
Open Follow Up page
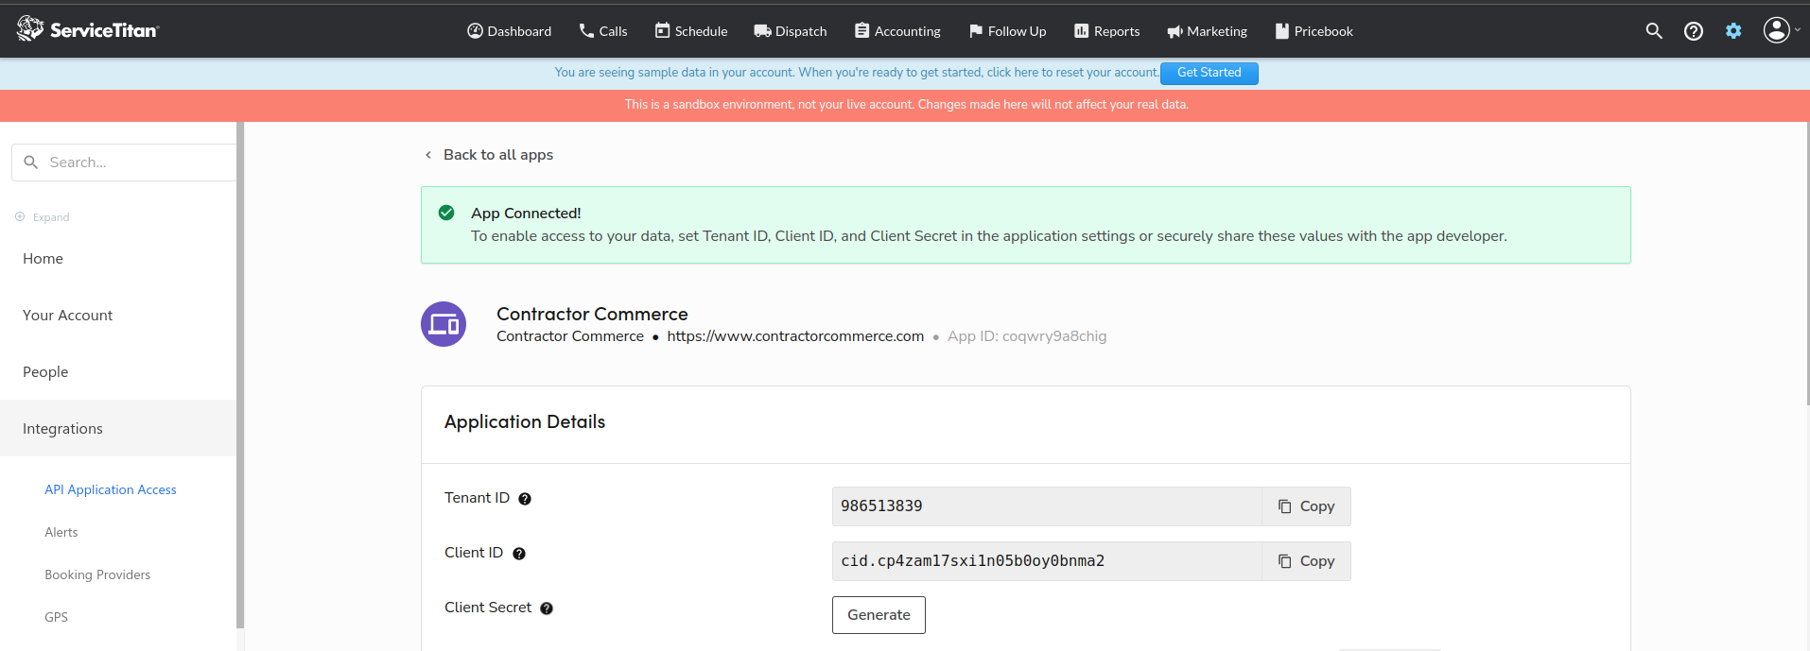(x=1007, y=31)
